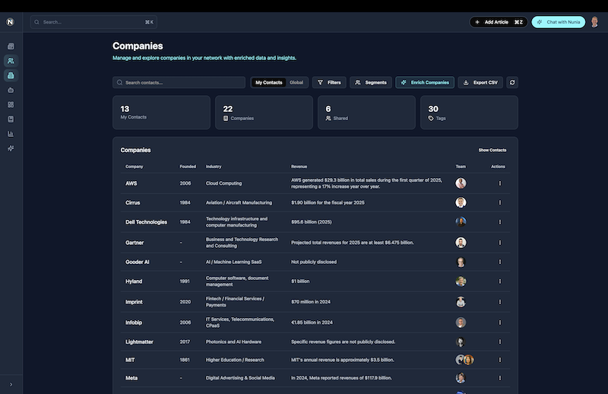This screenshot has width=608, height=394.
Task: Click the AWS company name
Action: (131, 183)
